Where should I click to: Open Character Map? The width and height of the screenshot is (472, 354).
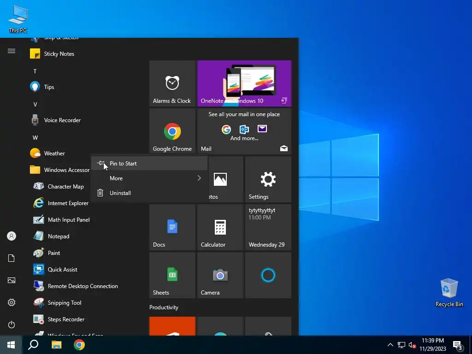[x=59, y=186]
